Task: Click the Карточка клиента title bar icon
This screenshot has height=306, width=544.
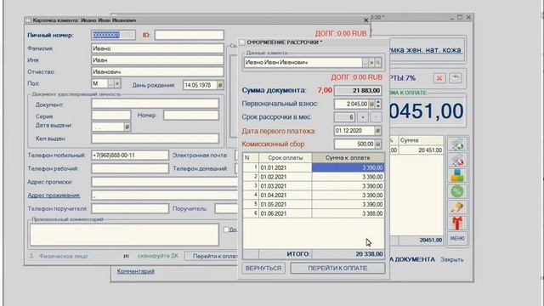Action: point(28,20)
